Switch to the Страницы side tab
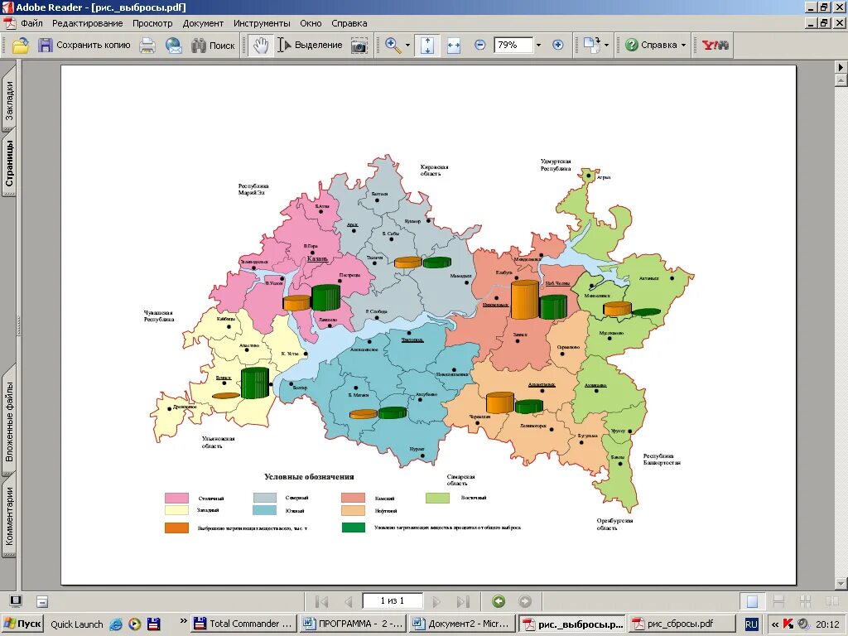The height and width of the screenshot is (636, 848). 9,162
